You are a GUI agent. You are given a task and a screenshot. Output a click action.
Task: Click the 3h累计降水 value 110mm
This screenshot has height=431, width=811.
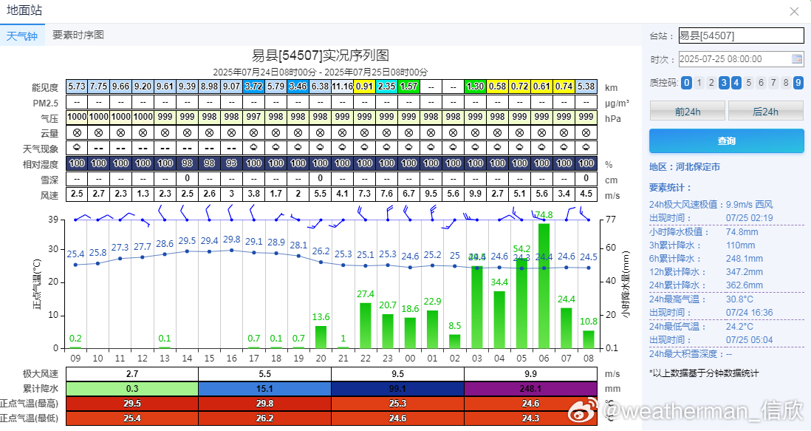click(740, 245)
